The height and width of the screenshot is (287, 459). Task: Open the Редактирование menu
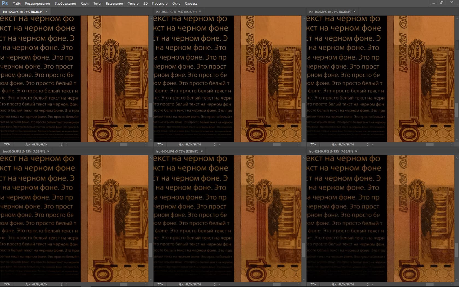pyautogui.click(x=37, y=4)
